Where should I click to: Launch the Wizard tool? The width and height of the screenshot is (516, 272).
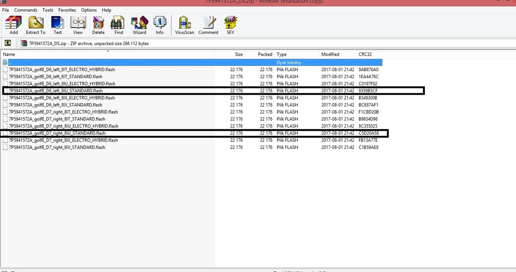click(139, 26)
